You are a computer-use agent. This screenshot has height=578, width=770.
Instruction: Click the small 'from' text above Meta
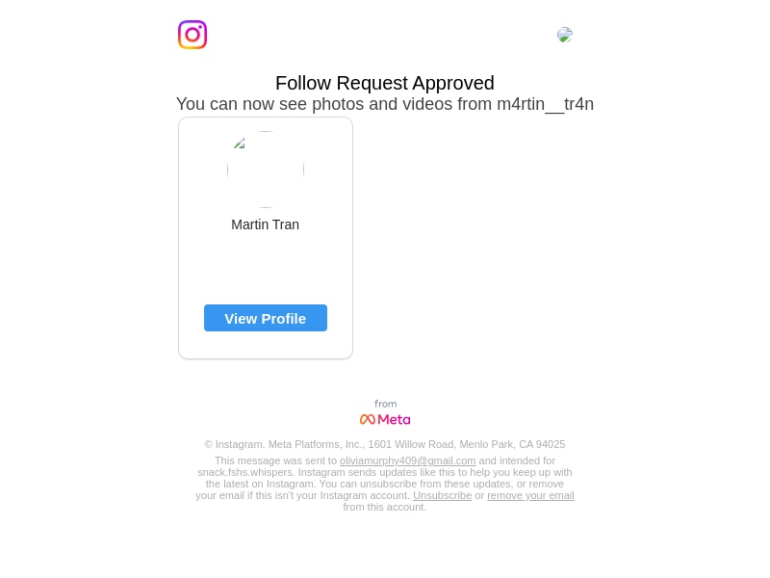click(x=386, y=404)
